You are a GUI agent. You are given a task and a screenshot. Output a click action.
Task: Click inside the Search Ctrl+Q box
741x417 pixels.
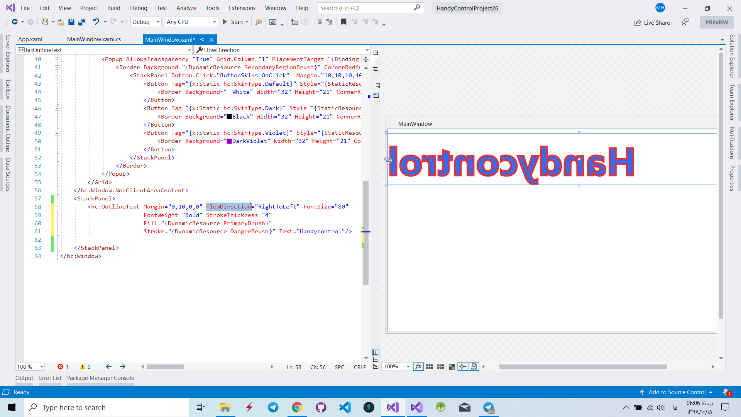[367, 8]
